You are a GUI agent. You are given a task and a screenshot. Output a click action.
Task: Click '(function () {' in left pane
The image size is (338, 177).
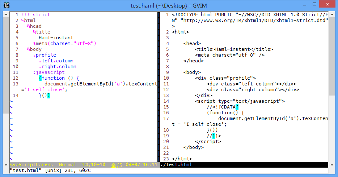coord(59,78)
